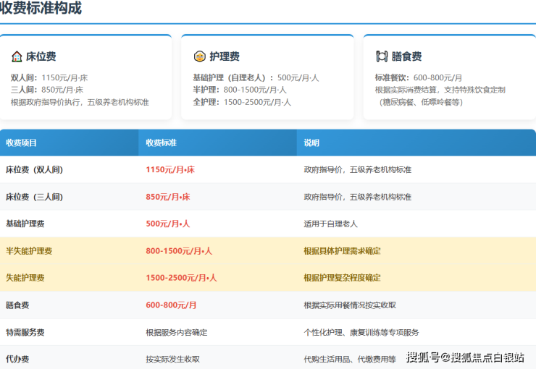Click the house icon beside 床位费
536x369 pixels.
point(17,56)
